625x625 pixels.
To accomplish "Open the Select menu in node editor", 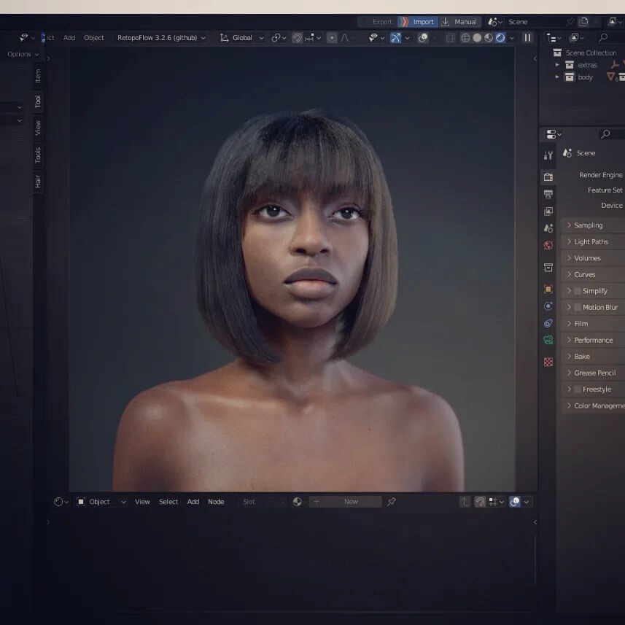I will click(168, 502).
